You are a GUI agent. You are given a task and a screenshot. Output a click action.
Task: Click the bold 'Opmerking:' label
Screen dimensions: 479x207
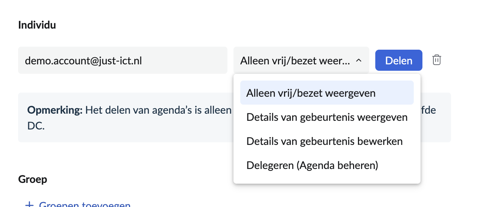(x=55, y=110)
